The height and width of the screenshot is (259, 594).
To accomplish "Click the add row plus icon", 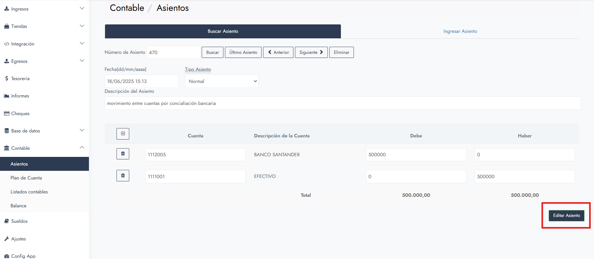I will click(123, 134).
